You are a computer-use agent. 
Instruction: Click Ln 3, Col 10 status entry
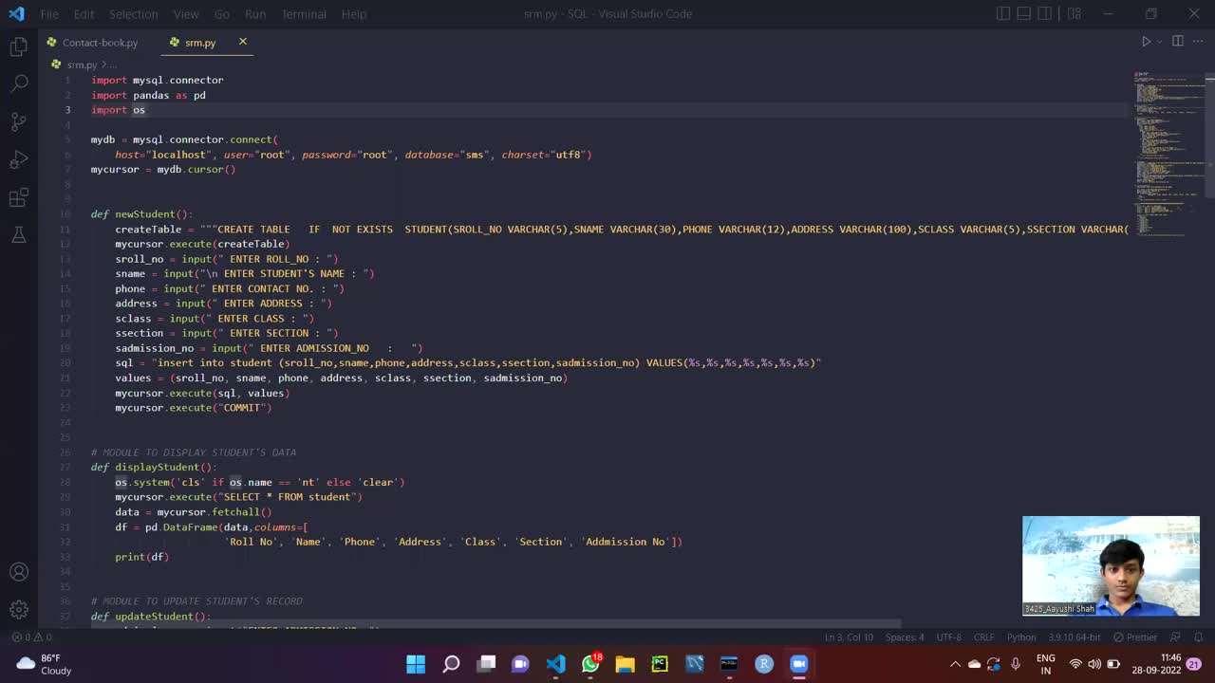point(849,637)
